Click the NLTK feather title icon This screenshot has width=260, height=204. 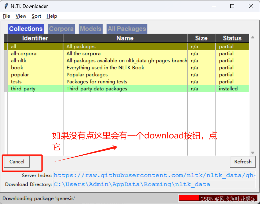coord(6,6)
